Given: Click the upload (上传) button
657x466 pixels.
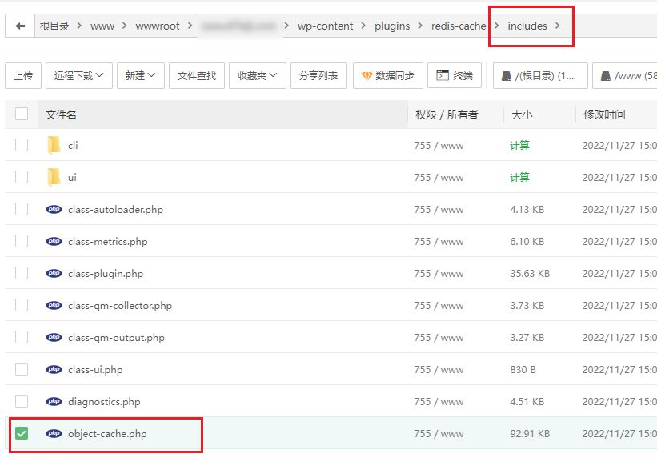Looking at the screenshot, I should click(x=23, y=76).
